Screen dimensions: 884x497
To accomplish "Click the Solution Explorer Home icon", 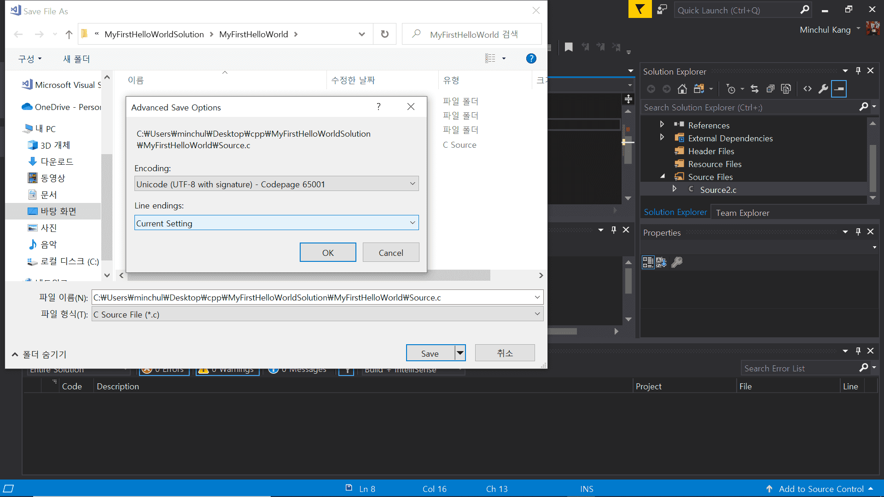I will [x=682, y=89].
